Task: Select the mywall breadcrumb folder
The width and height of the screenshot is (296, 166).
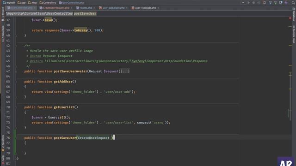Action: tap(9, 3)
